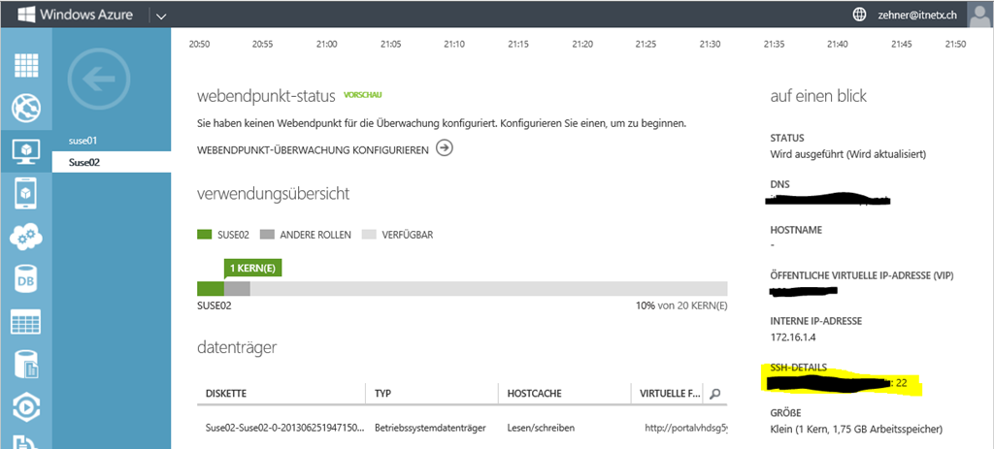The height and width of the screenshot is (449, 994).
Task: Open the HDInsight sidebar icon
Action: [25, 365]
